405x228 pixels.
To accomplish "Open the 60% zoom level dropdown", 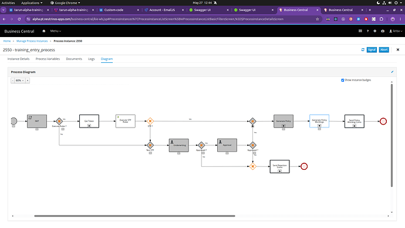I will [x=19, y=81].
